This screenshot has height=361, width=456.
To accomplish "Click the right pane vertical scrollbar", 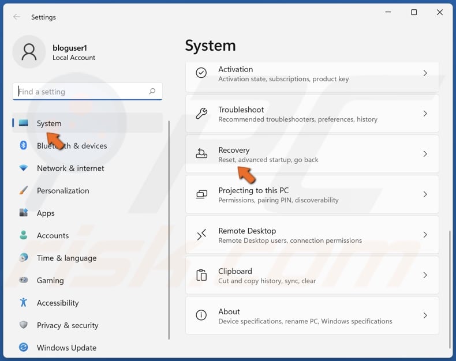I will (450, 289).
